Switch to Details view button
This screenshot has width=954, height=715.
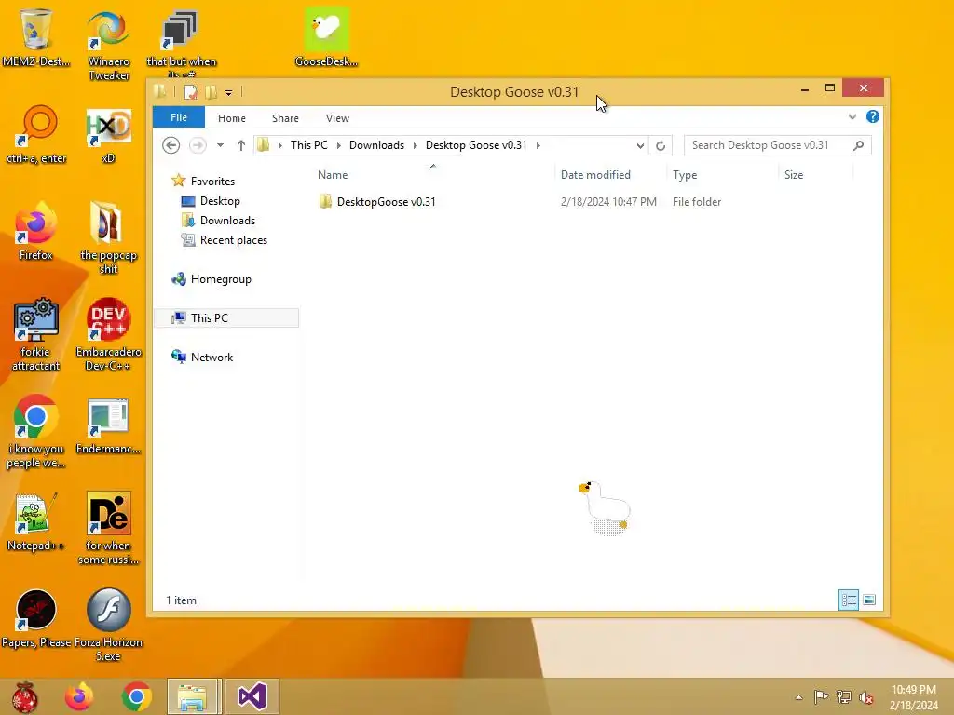click(849, 600)
